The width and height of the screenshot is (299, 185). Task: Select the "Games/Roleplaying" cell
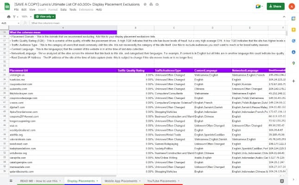point(174,144)
